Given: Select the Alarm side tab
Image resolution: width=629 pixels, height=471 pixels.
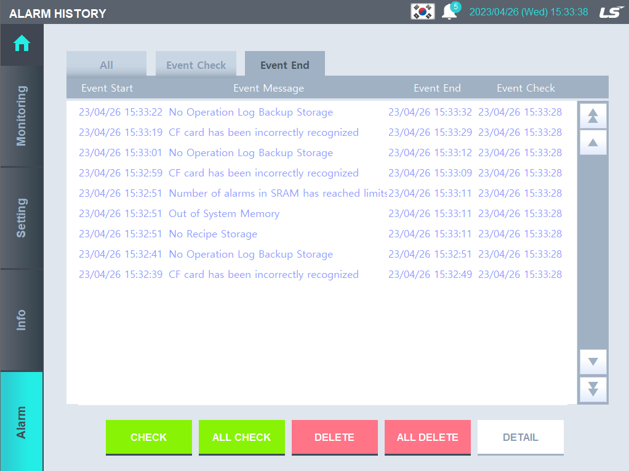Looking at the screenshot, I should tap(22, 422).
